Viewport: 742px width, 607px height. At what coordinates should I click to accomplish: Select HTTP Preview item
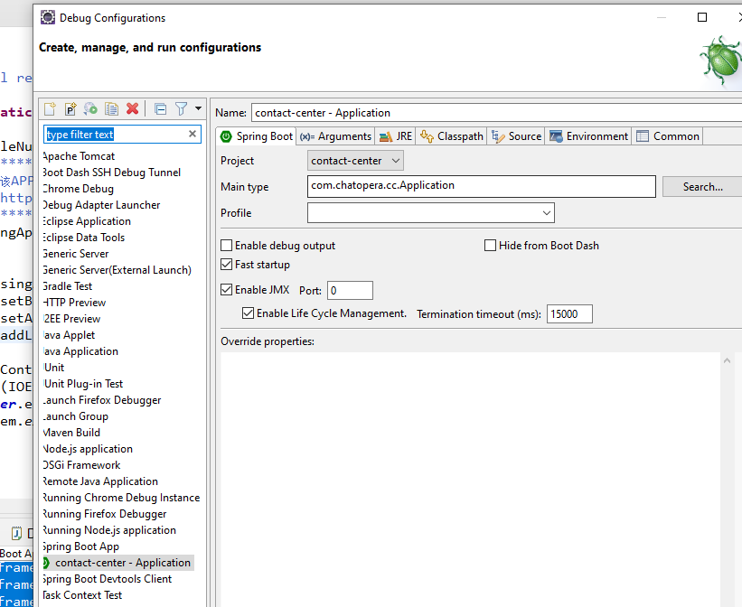coord(74,303)
